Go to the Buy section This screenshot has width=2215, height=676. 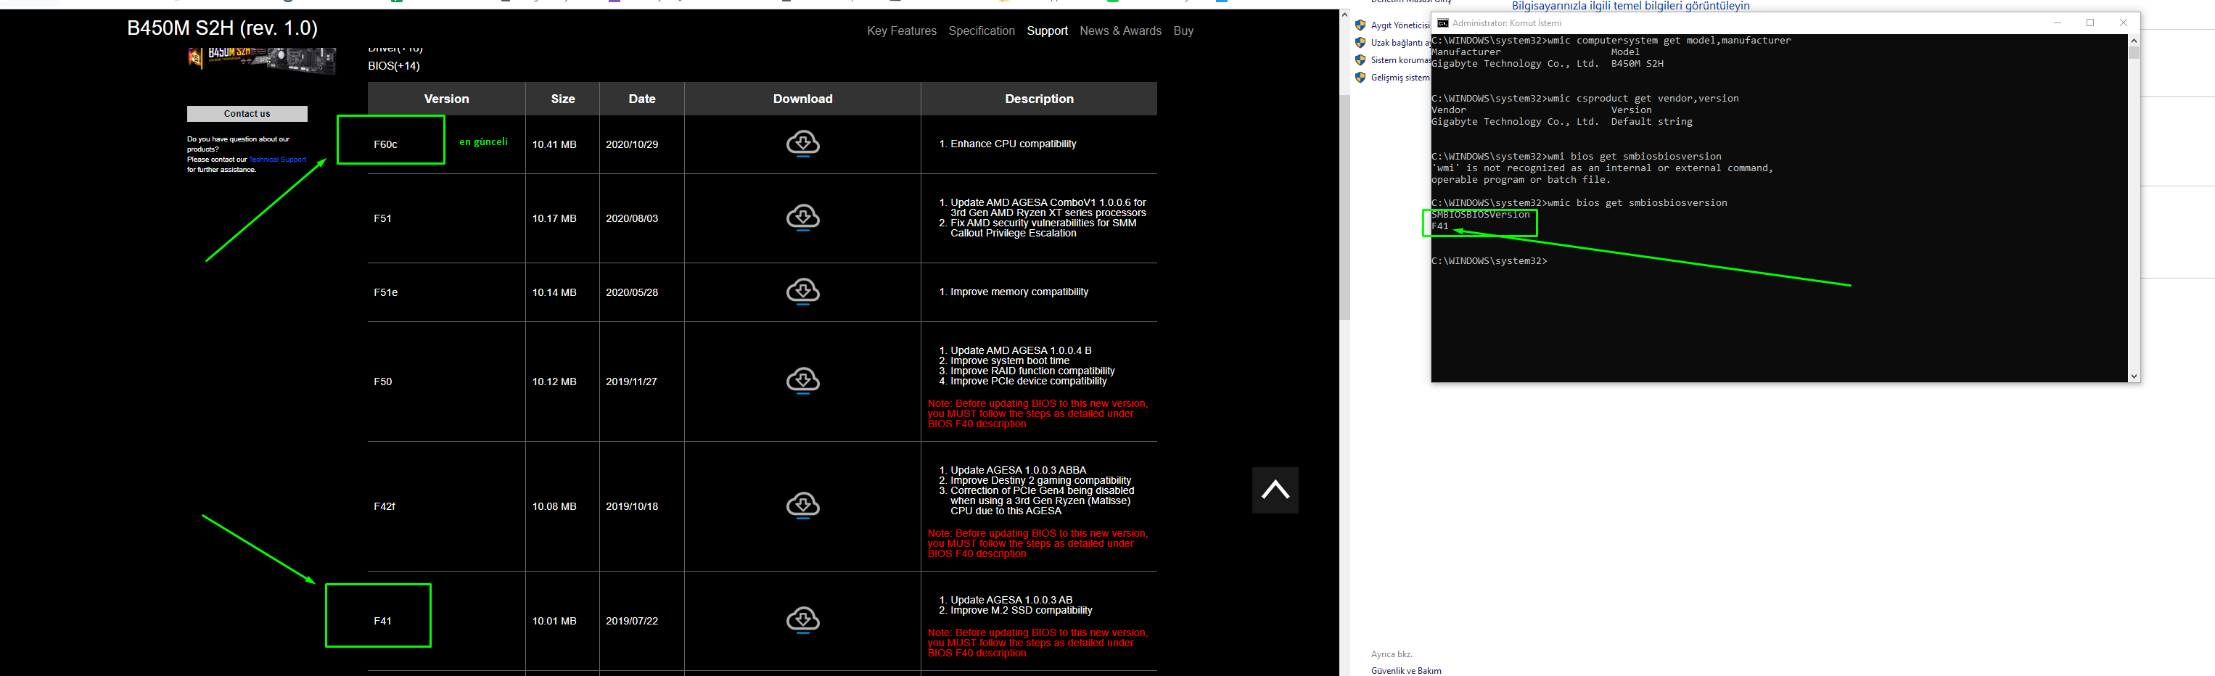1183,31
